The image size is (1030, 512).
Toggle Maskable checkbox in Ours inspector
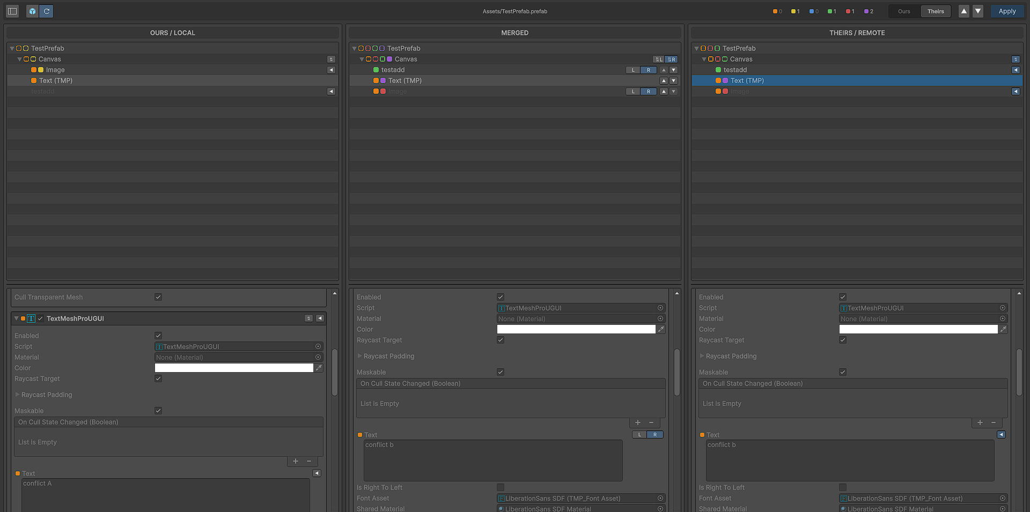pos(158,411)
